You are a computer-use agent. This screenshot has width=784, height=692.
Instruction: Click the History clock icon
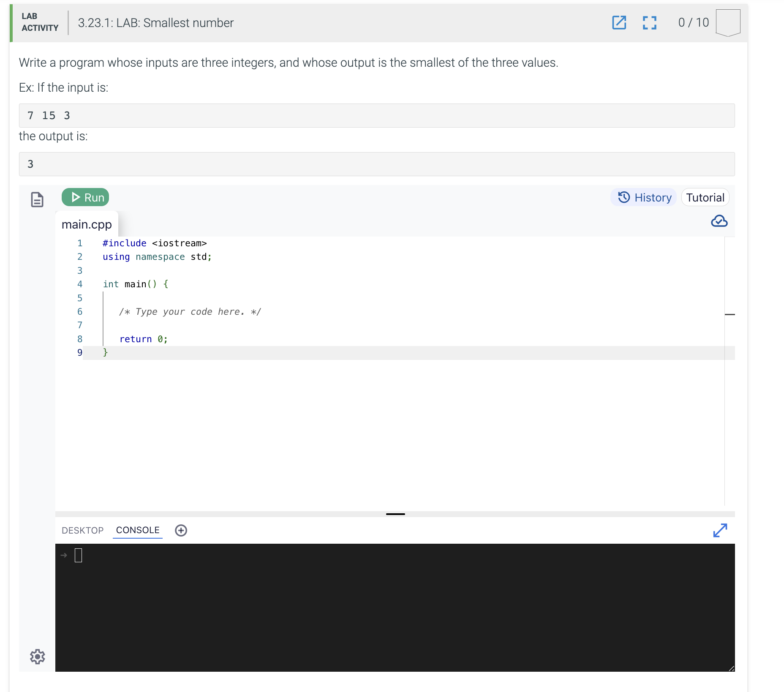(624, 197)
